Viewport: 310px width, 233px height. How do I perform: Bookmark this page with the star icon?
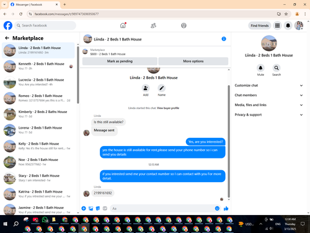286,14
